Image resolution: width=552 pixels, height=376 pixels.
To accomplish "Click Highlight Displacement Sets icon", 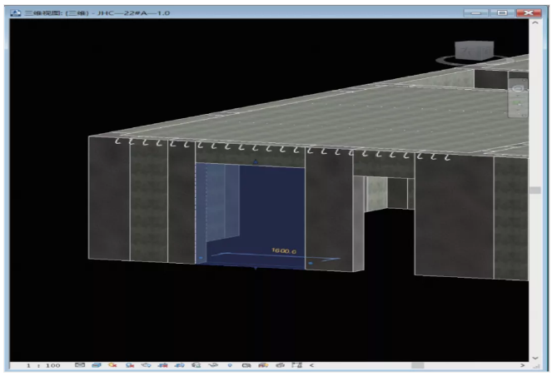I will click(x=281, y=365).
